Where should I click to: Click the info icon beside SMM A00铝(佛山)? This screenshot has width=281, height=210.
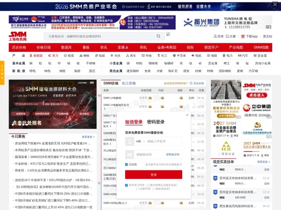[126, 203]
